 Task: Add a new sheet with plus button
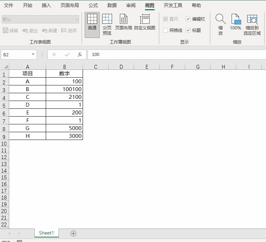coord(73,233)
